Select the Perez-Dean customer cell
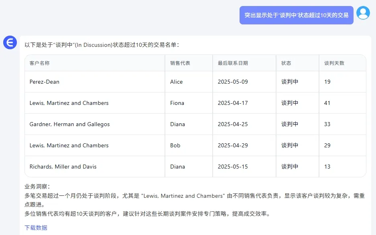This screenshot has width=376, height=235. tap(95, 82)
